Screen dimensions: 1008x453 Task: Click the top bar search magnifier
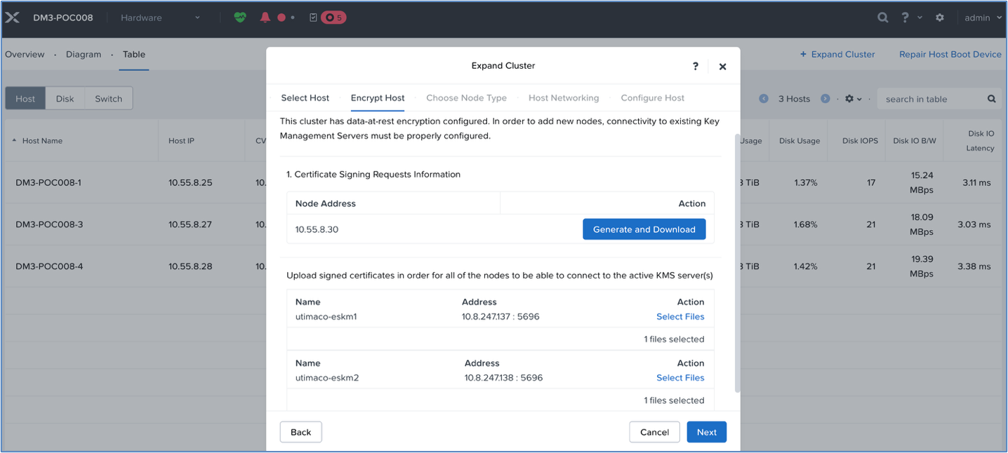point(883,18)
